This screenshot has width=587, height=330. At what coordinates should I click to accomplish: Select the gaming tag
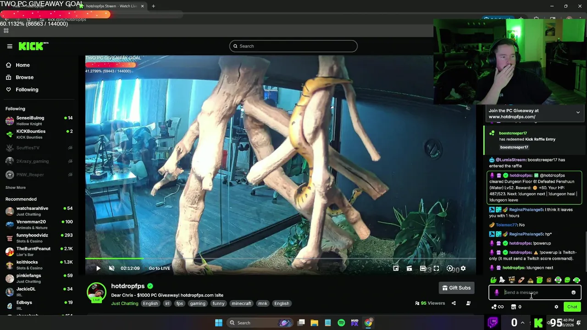click(198, 303)
